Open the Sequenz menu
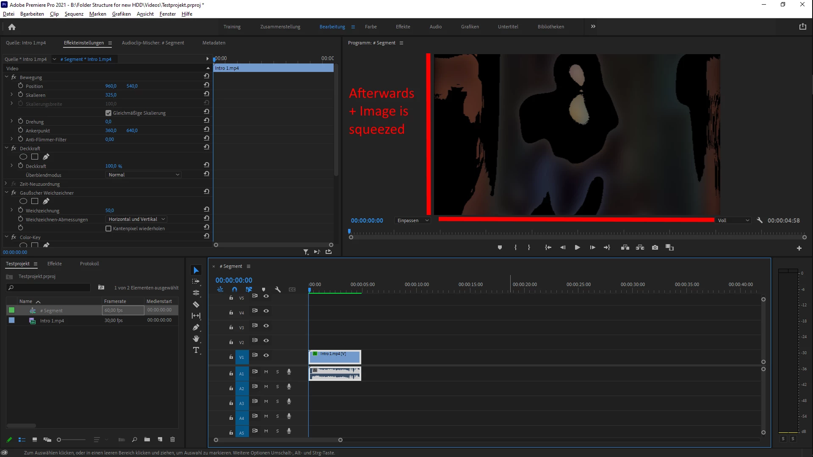This screenshot has height=457, width=813. (74, 14)
